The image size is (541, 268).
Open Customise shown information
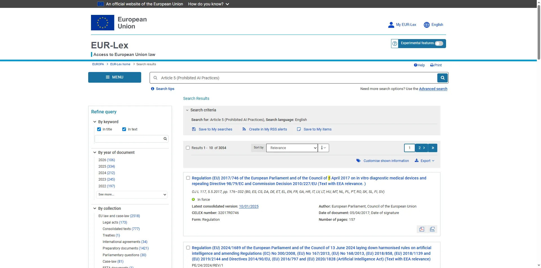tap(382, 161)
